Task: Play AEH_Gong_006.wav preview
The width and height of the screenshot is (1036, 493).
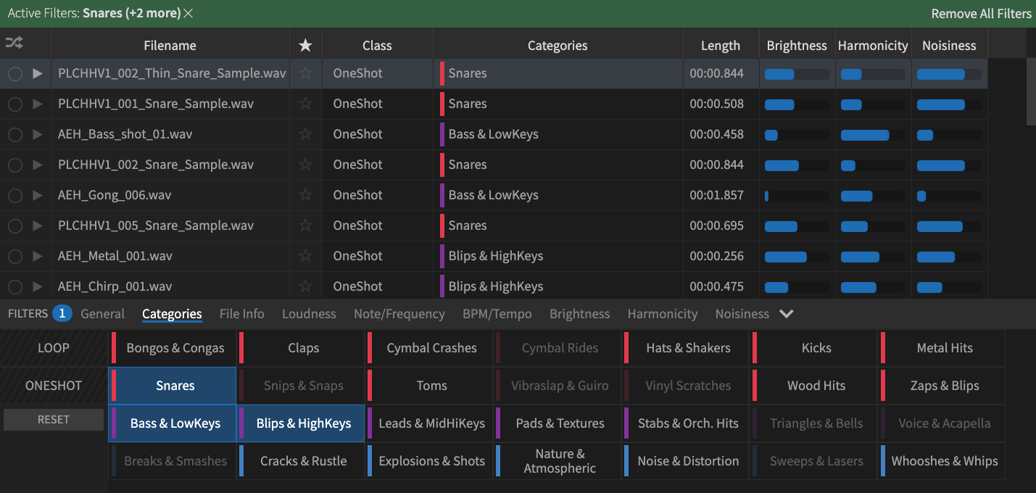Action: coord(38,195)
